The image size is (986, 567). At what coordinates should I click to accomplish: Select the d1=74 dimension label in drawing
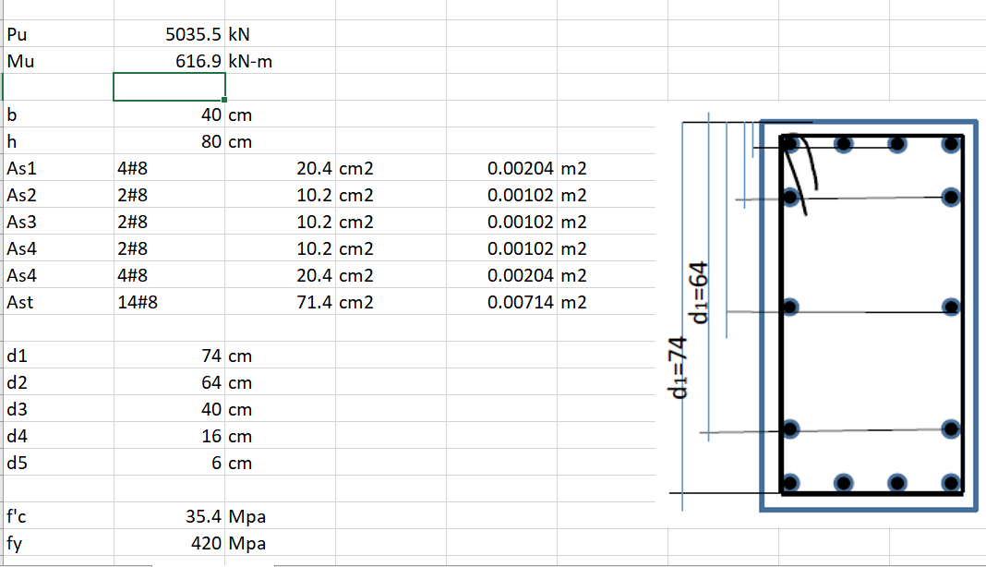pyautogui.click(x=678, y=368)
